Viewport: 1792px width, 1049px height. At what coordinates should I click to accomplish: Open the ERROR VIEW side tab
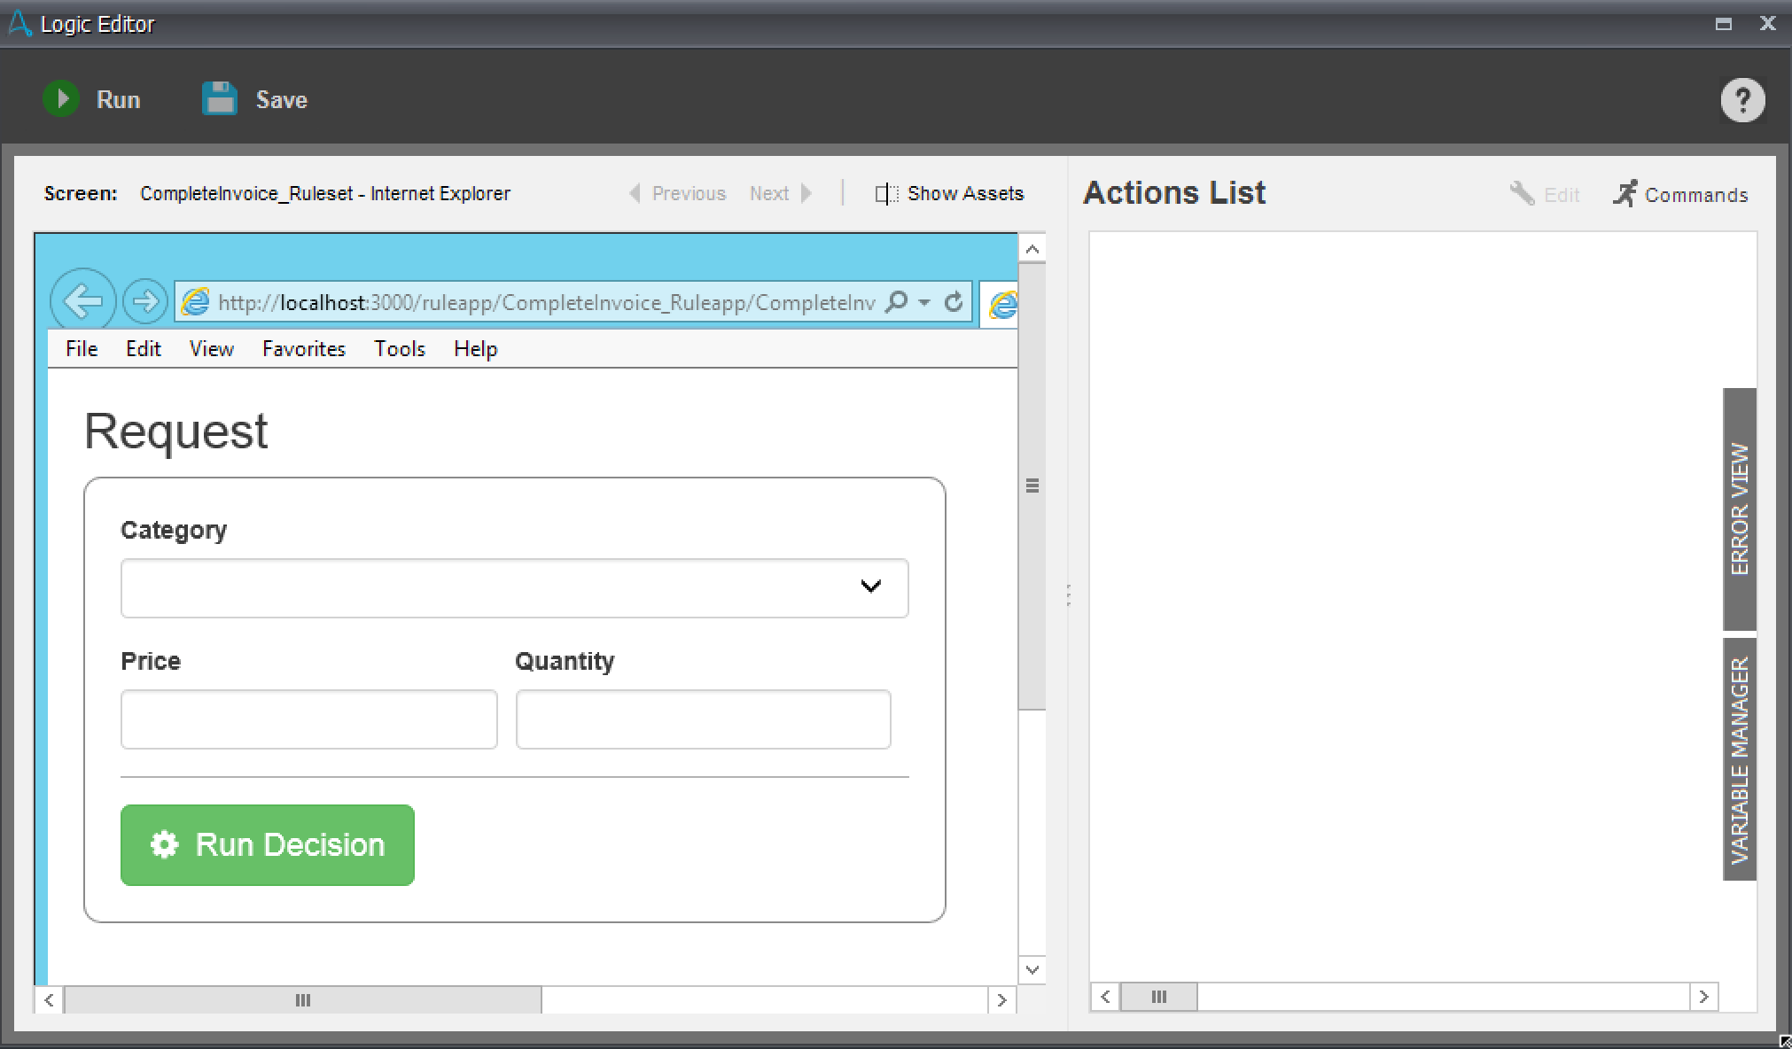point(1739,509)
